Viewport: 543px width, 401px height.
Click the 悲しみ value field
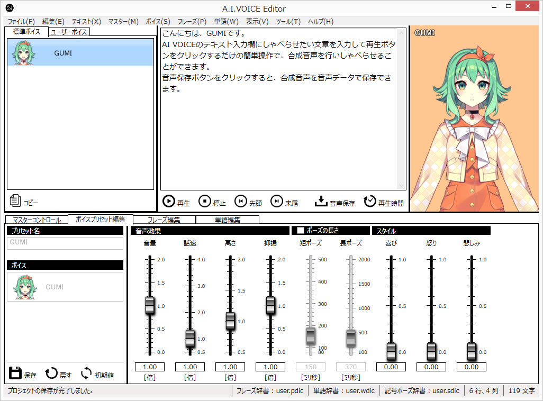tap(471, 367)
